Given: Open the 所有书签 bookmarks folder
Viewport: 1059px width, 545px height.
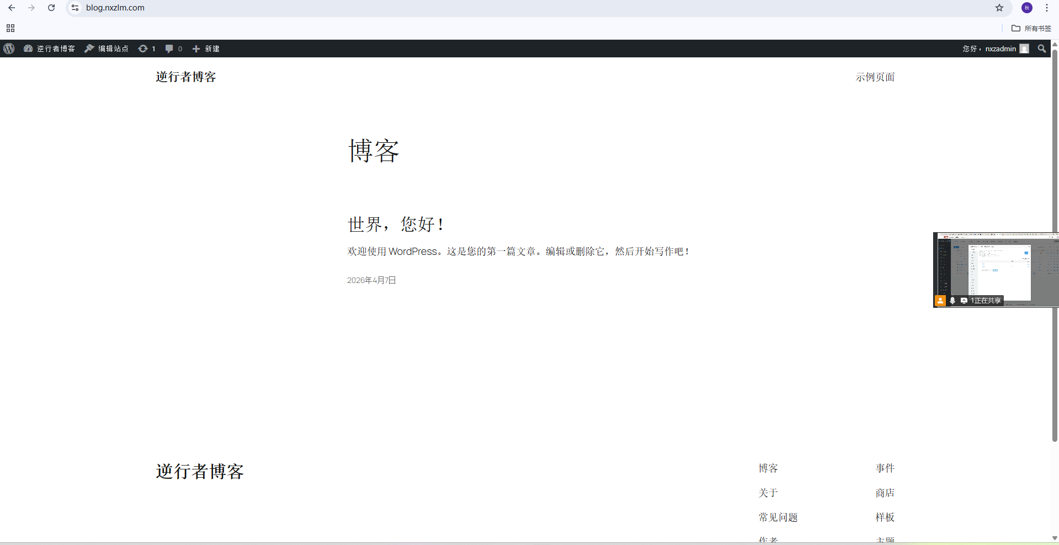Looking at the screenshot, I should point(1031,28).
